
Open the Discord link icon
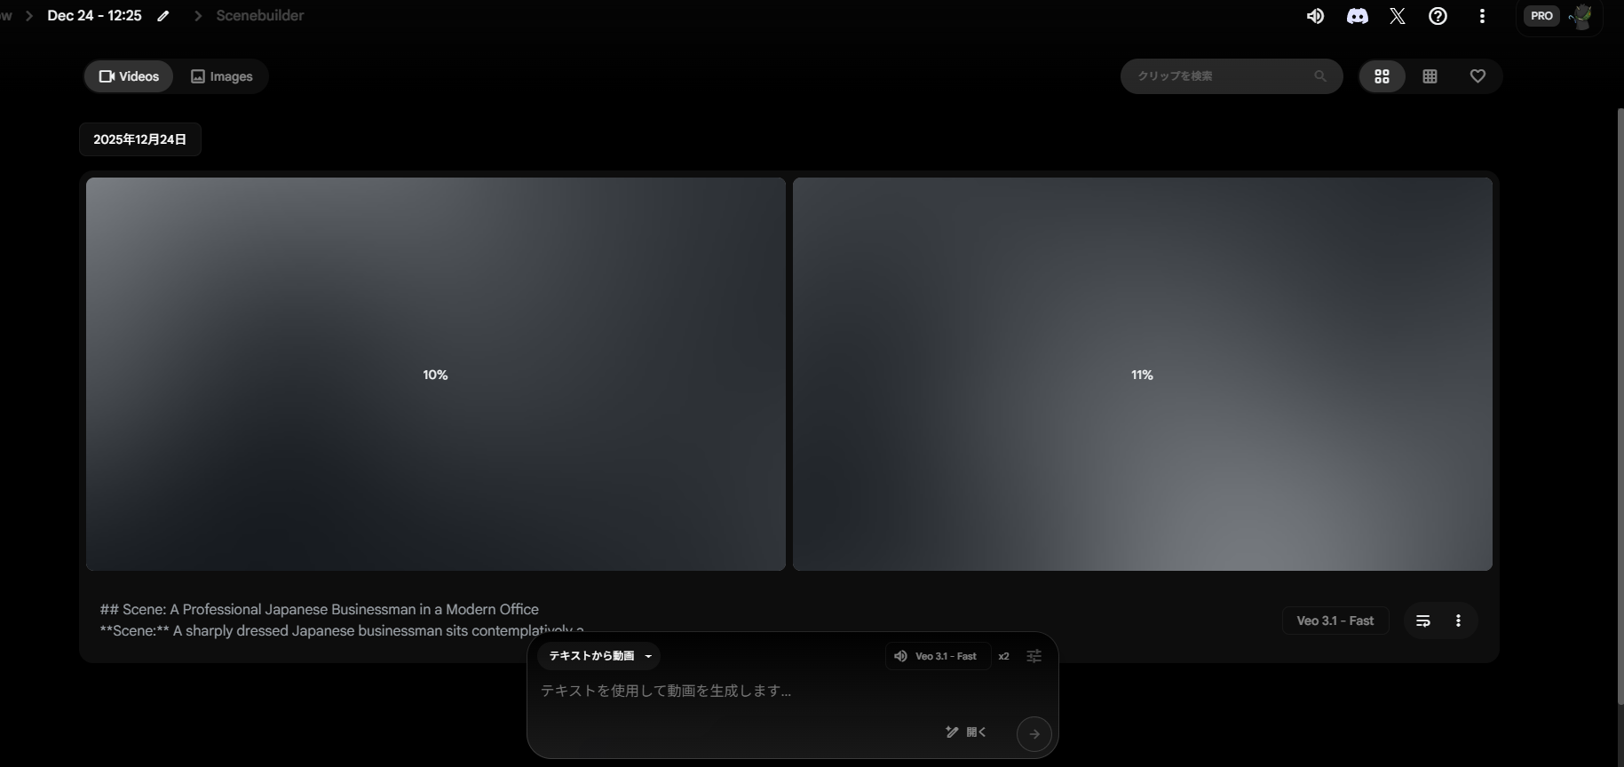point(1357,16)
